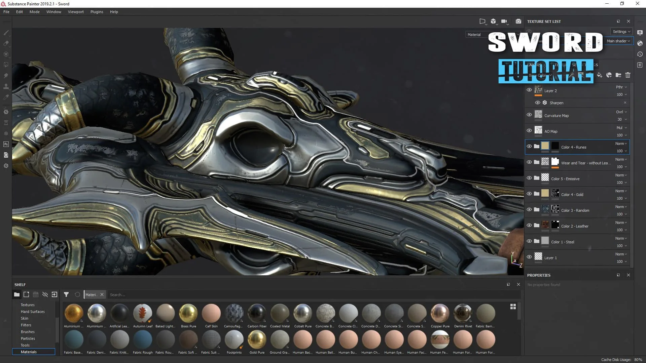Click the camera screenshot icon
646x363 pixels.
pos(518,22)
